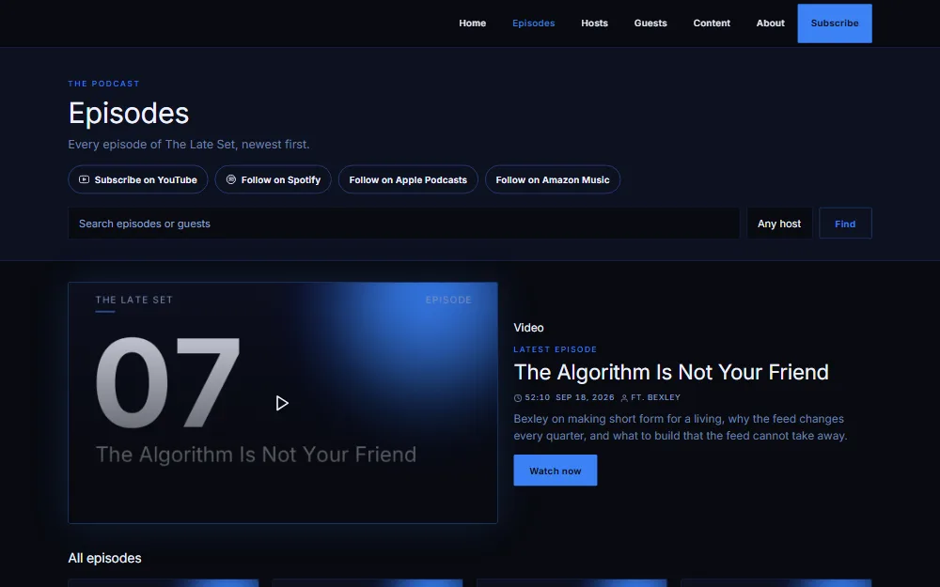Open the Guests nav item
The height and width of the screenshot is (587, 940).
(650, 23)
